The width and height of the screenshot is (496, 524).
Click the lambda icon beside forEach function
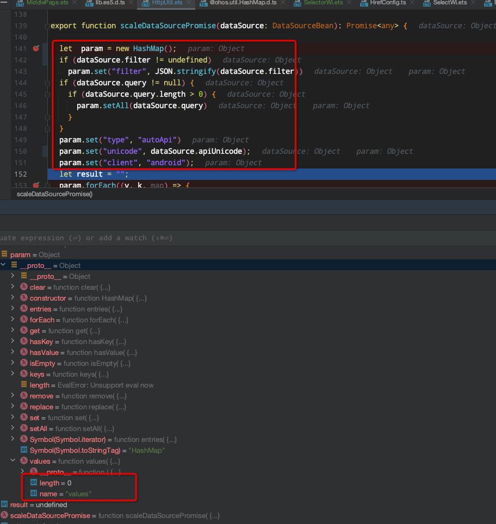click(x=24, y=319)
